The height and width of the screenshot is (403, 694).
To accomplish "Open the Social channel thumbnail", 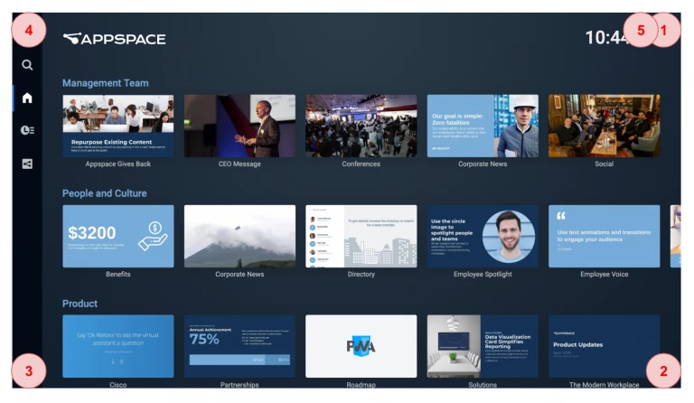I will pos(605,126).
